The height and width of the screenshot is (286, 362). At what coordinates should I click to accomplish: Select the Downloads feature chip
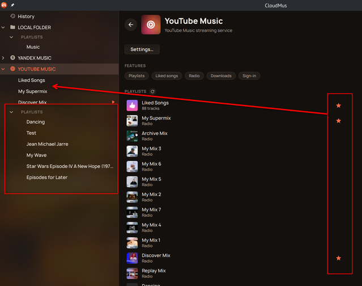[221, 76]
